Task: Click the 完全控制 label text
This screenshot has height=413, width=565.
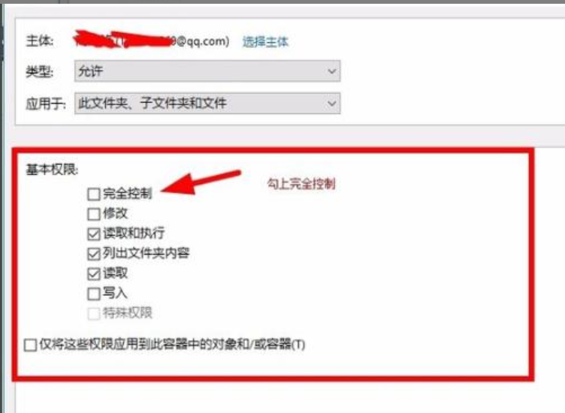Action: tap(128, 194)
